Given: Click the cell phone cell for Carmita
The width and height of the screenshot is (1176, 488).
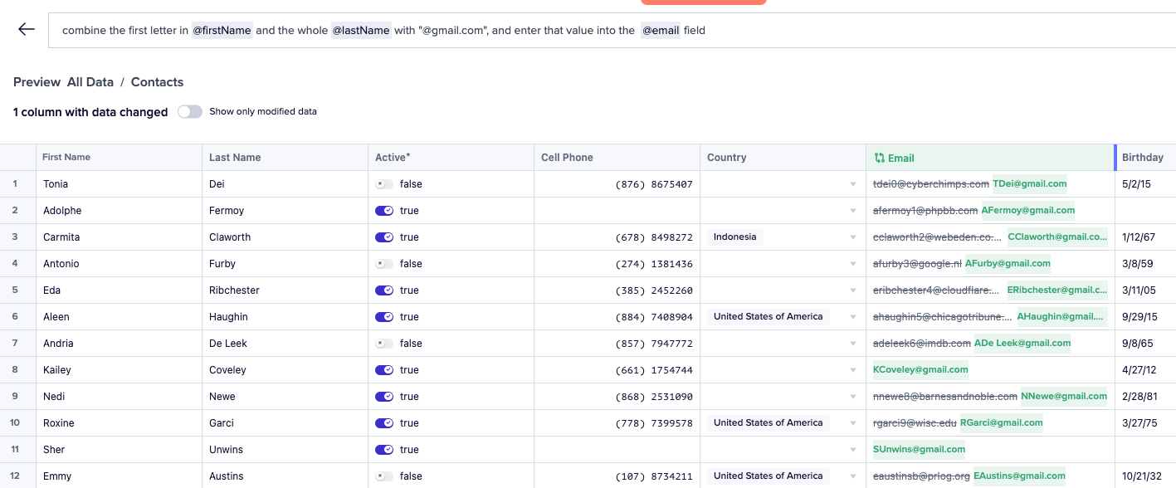Looking at the screenshot, I should point(617,237).
